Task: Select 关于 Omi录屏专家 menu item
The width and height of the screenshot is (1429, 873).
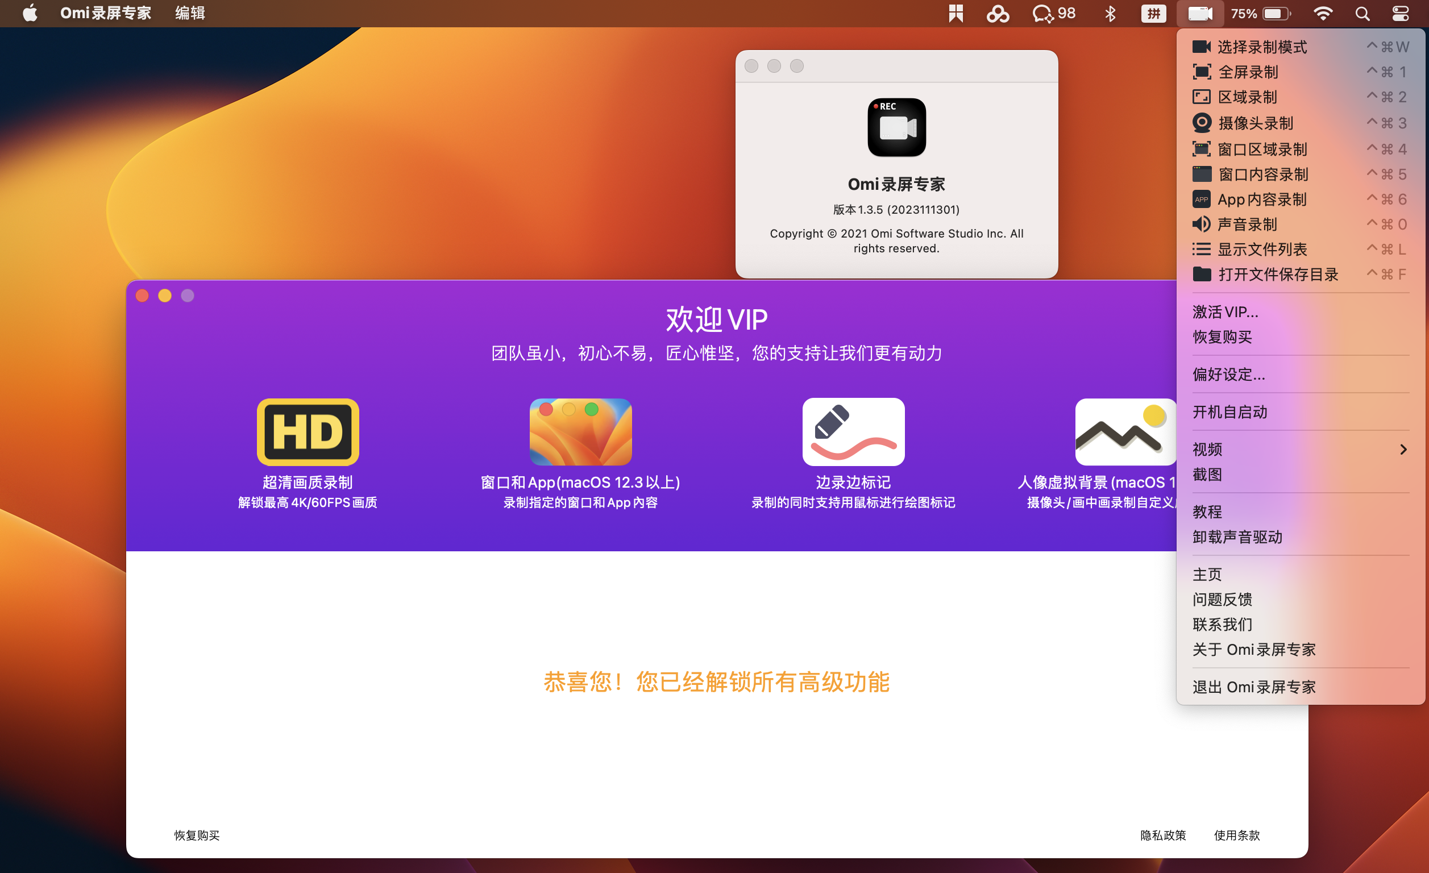Action: click(1301, 649)
